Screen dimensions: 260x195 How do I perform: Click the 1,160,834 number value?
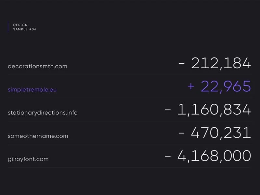click(214, 110)
